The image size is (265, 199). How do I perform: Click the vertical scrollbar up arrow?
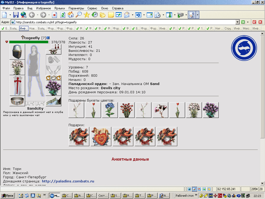tap(262, 33)
